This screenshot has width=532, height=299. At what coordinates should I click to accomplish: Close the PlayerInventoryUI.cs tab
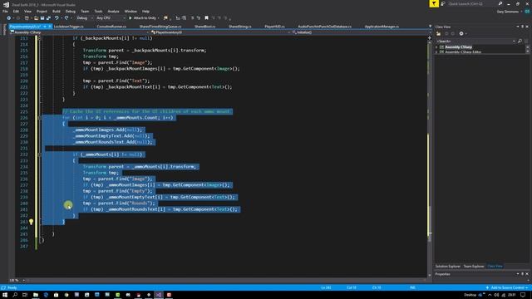point(50,27)
